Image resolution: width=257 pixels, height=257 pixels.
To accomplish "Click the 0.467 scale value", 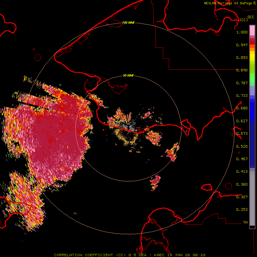I will click(242, 159).
